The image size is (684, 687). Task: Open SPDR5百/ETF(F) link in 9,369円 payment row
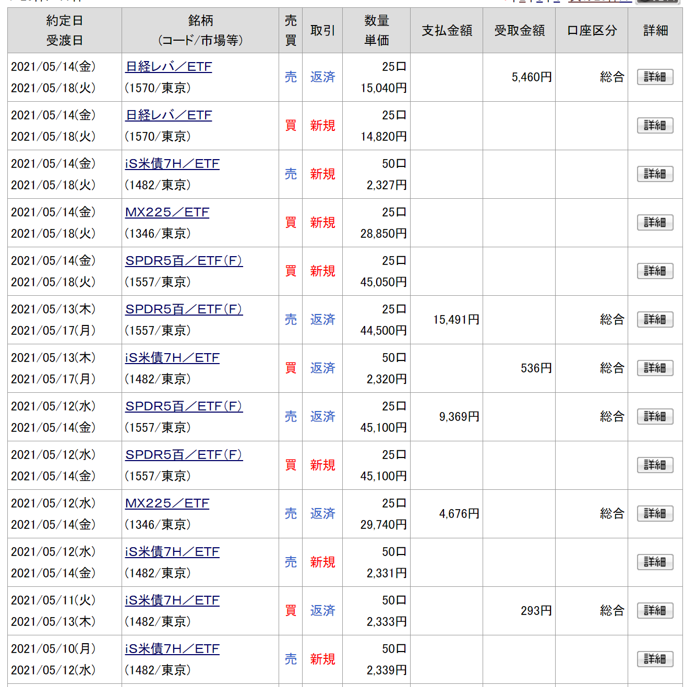coord(184,406)
